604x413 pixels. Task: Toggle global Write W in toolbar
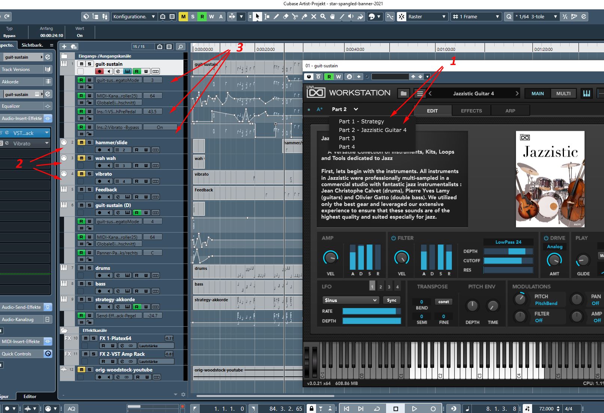[212, 16]
